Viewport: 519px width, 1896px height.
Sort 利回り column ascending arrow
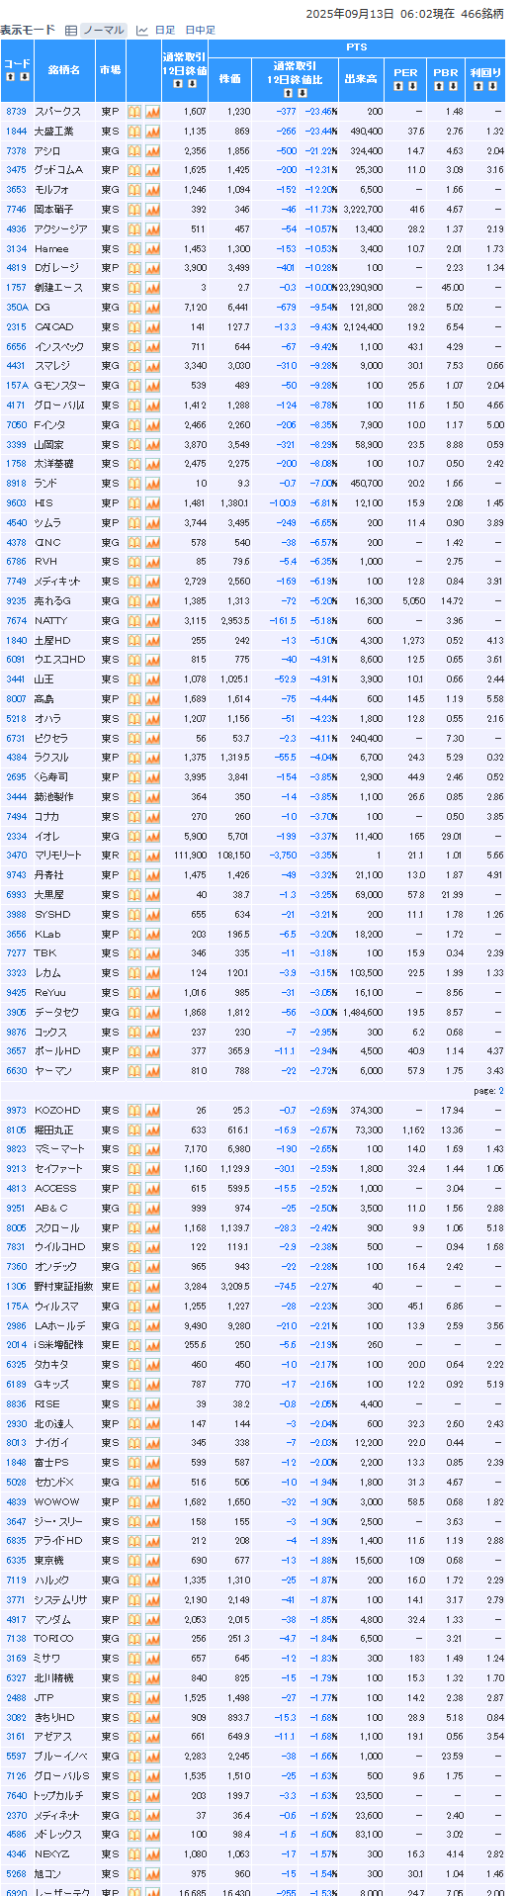pos(479,86)
